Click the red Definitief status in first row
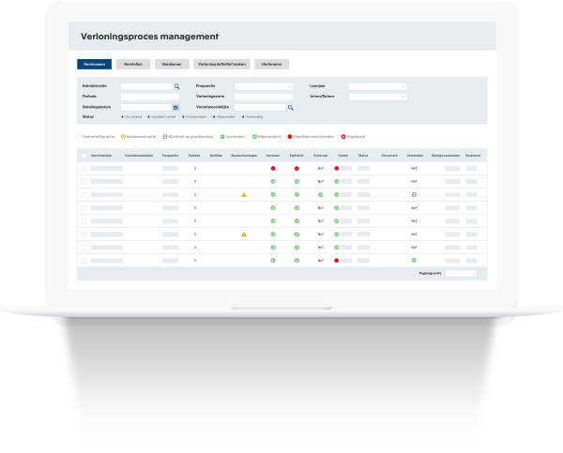The height and width of the screenshot is (453, 563). click(297, 168)
